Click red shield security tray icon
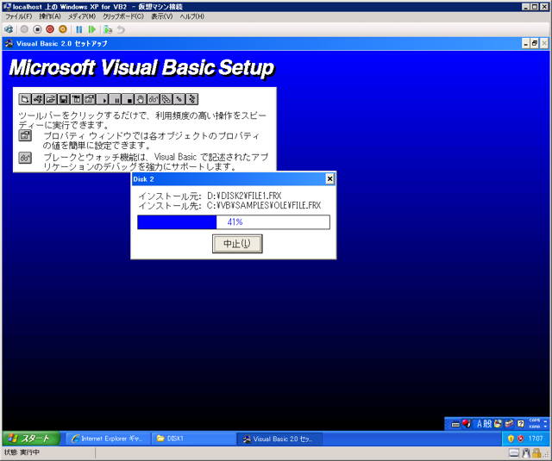This screenshot has width=552, height=461. tap(521, 439)
